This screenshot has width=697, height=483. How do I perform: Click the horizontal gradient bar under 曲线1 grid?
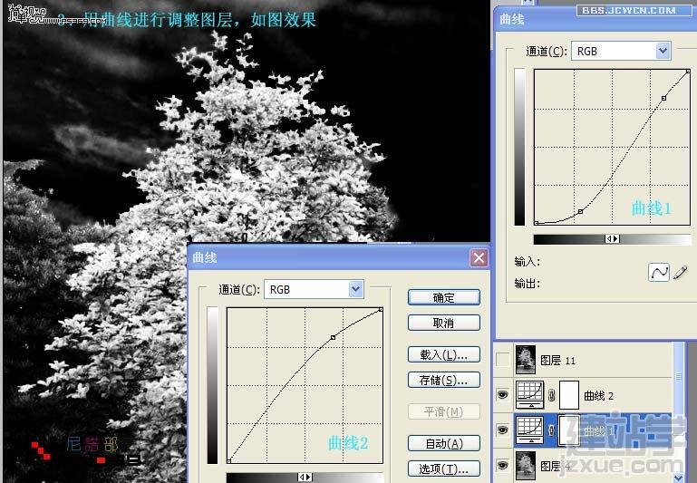[x=612, y=239]
